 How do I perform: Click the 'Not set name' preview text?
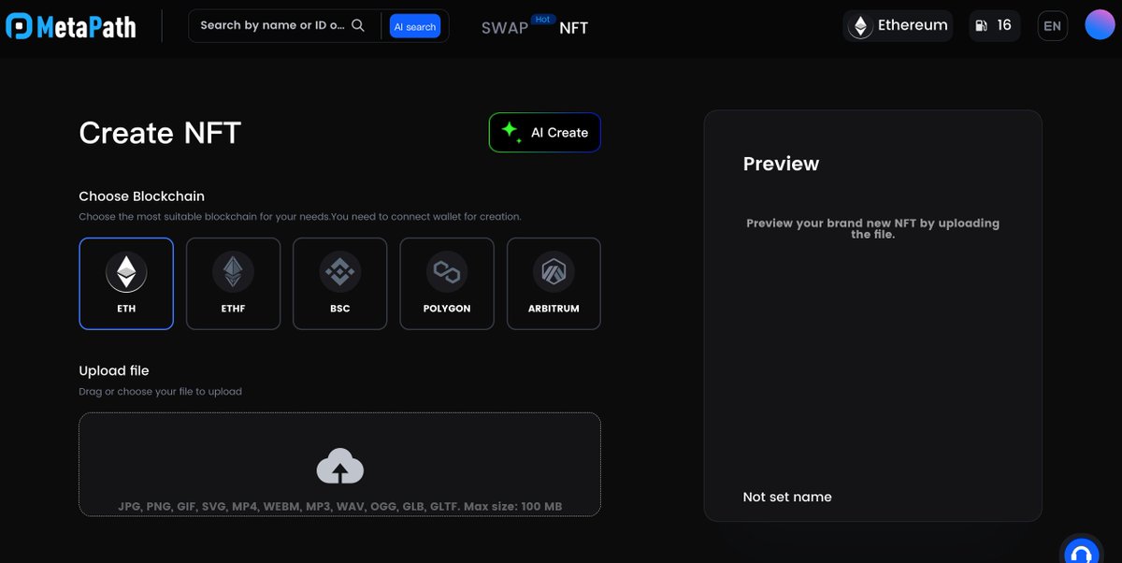coord(787,497)
